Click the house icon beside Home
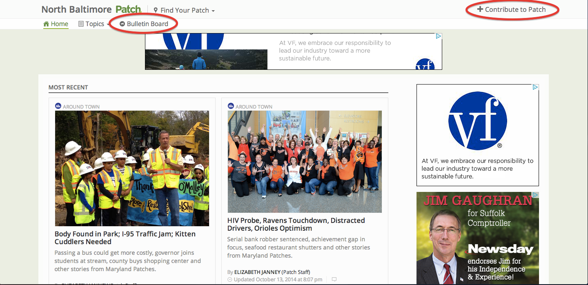This screenshot has height=285, width=588. pos(46,24)
